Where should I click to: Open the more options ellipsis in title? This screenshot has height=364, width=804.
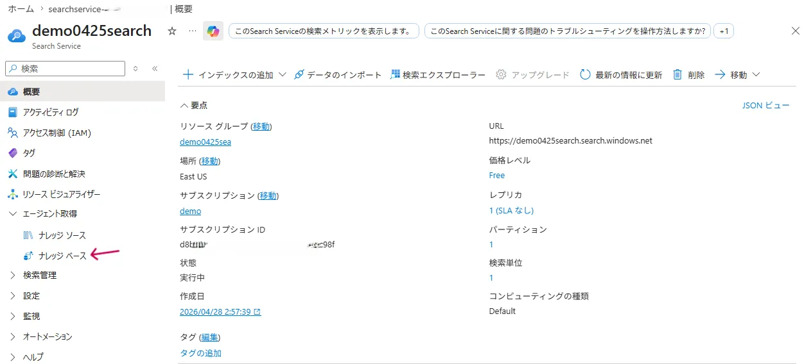coord(193,31)
